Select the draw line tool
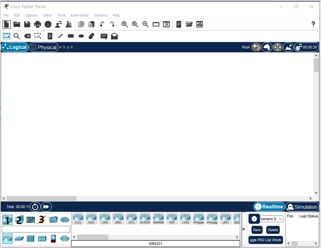The width and height of the screenshot is (321, 248). [x=60, y=36]
